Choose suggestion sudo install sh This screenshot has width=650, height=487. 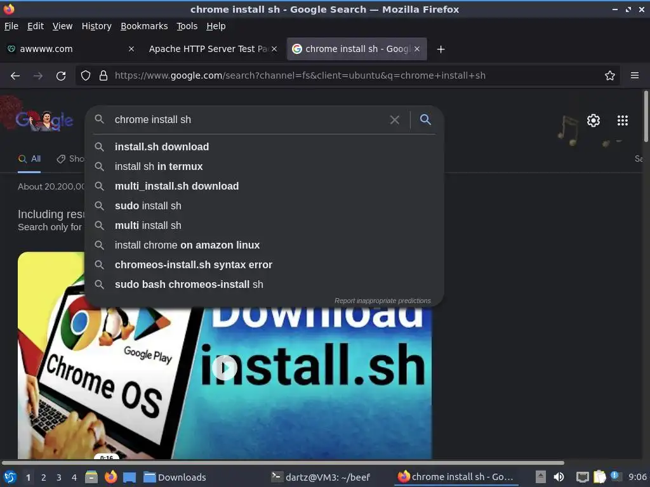point(264,206)
